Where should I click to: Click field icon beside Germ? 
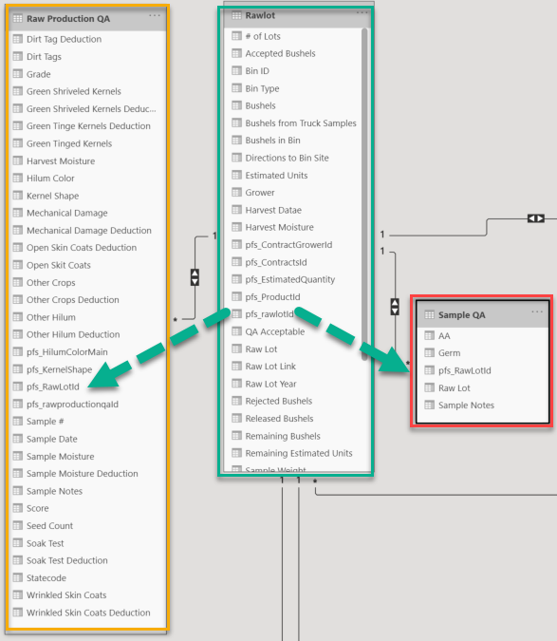click(x=429, y=353)
